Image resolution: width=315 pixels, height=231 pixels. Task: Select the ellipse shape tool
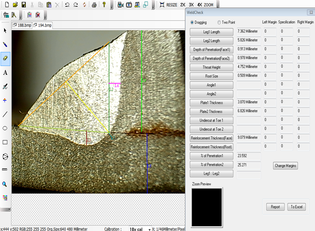point(5,128)
